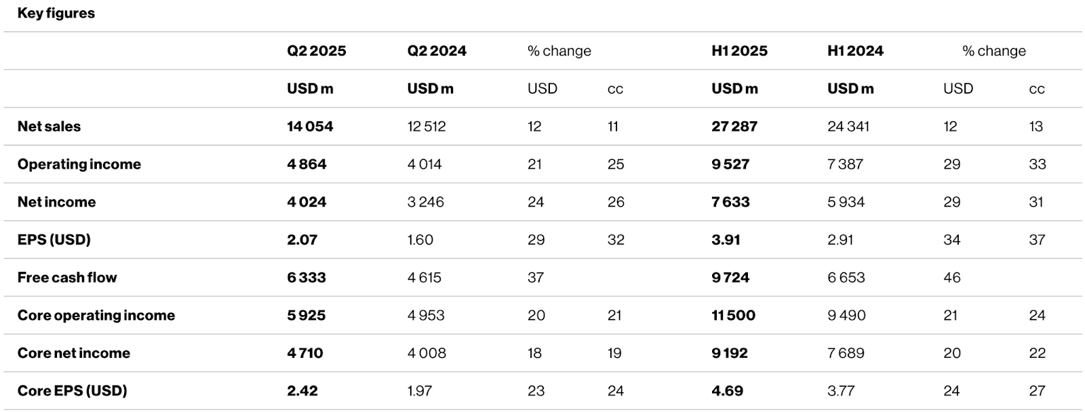Select the Net sales row label
Screen dimensions: 1085x412
tap(49, 127)
